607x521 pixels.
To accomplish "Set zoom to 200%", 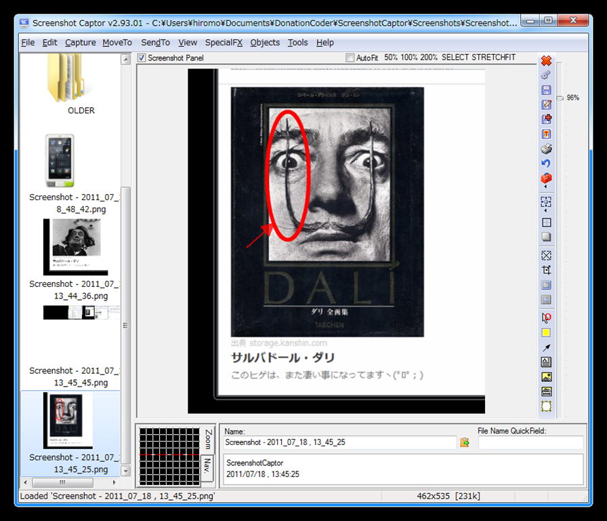I will (x=429, y=58).
